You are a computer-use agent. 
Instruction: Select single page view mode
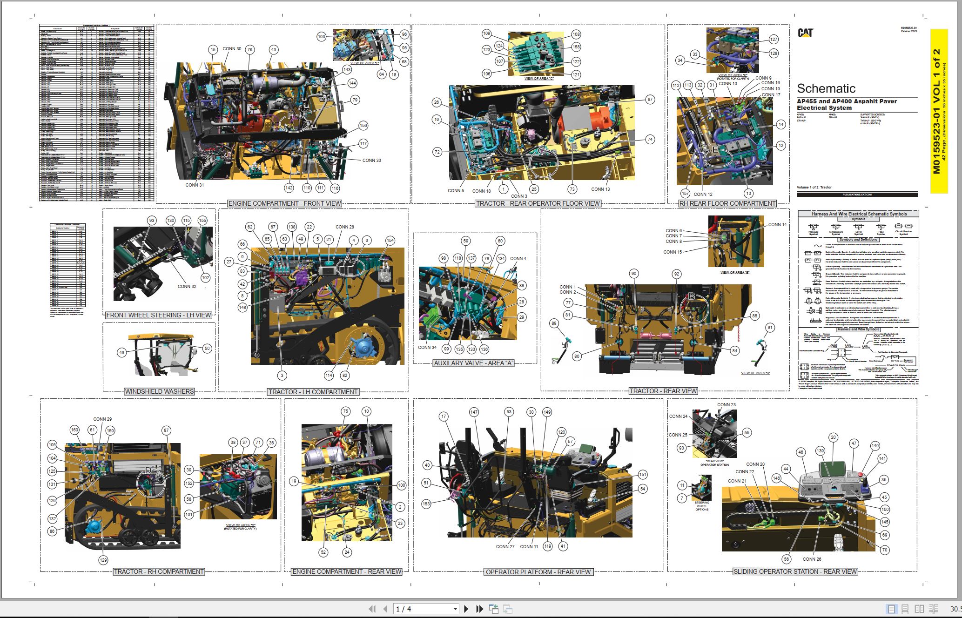point(891,609)
